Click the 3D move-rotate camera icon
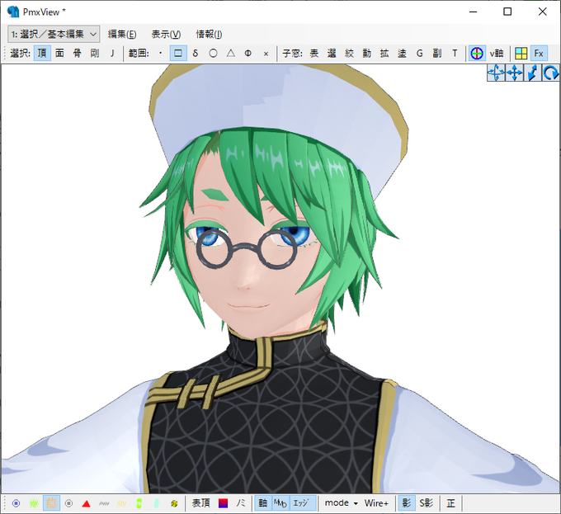The image size is (561, 514). [496, 73]
